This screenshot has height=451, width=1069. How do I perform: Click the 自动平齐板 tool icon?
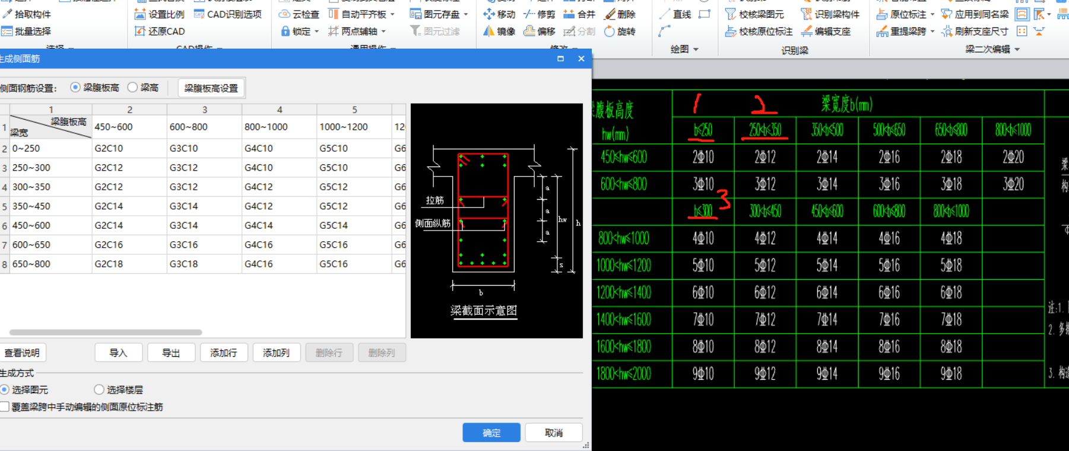[x=334, y=14]
